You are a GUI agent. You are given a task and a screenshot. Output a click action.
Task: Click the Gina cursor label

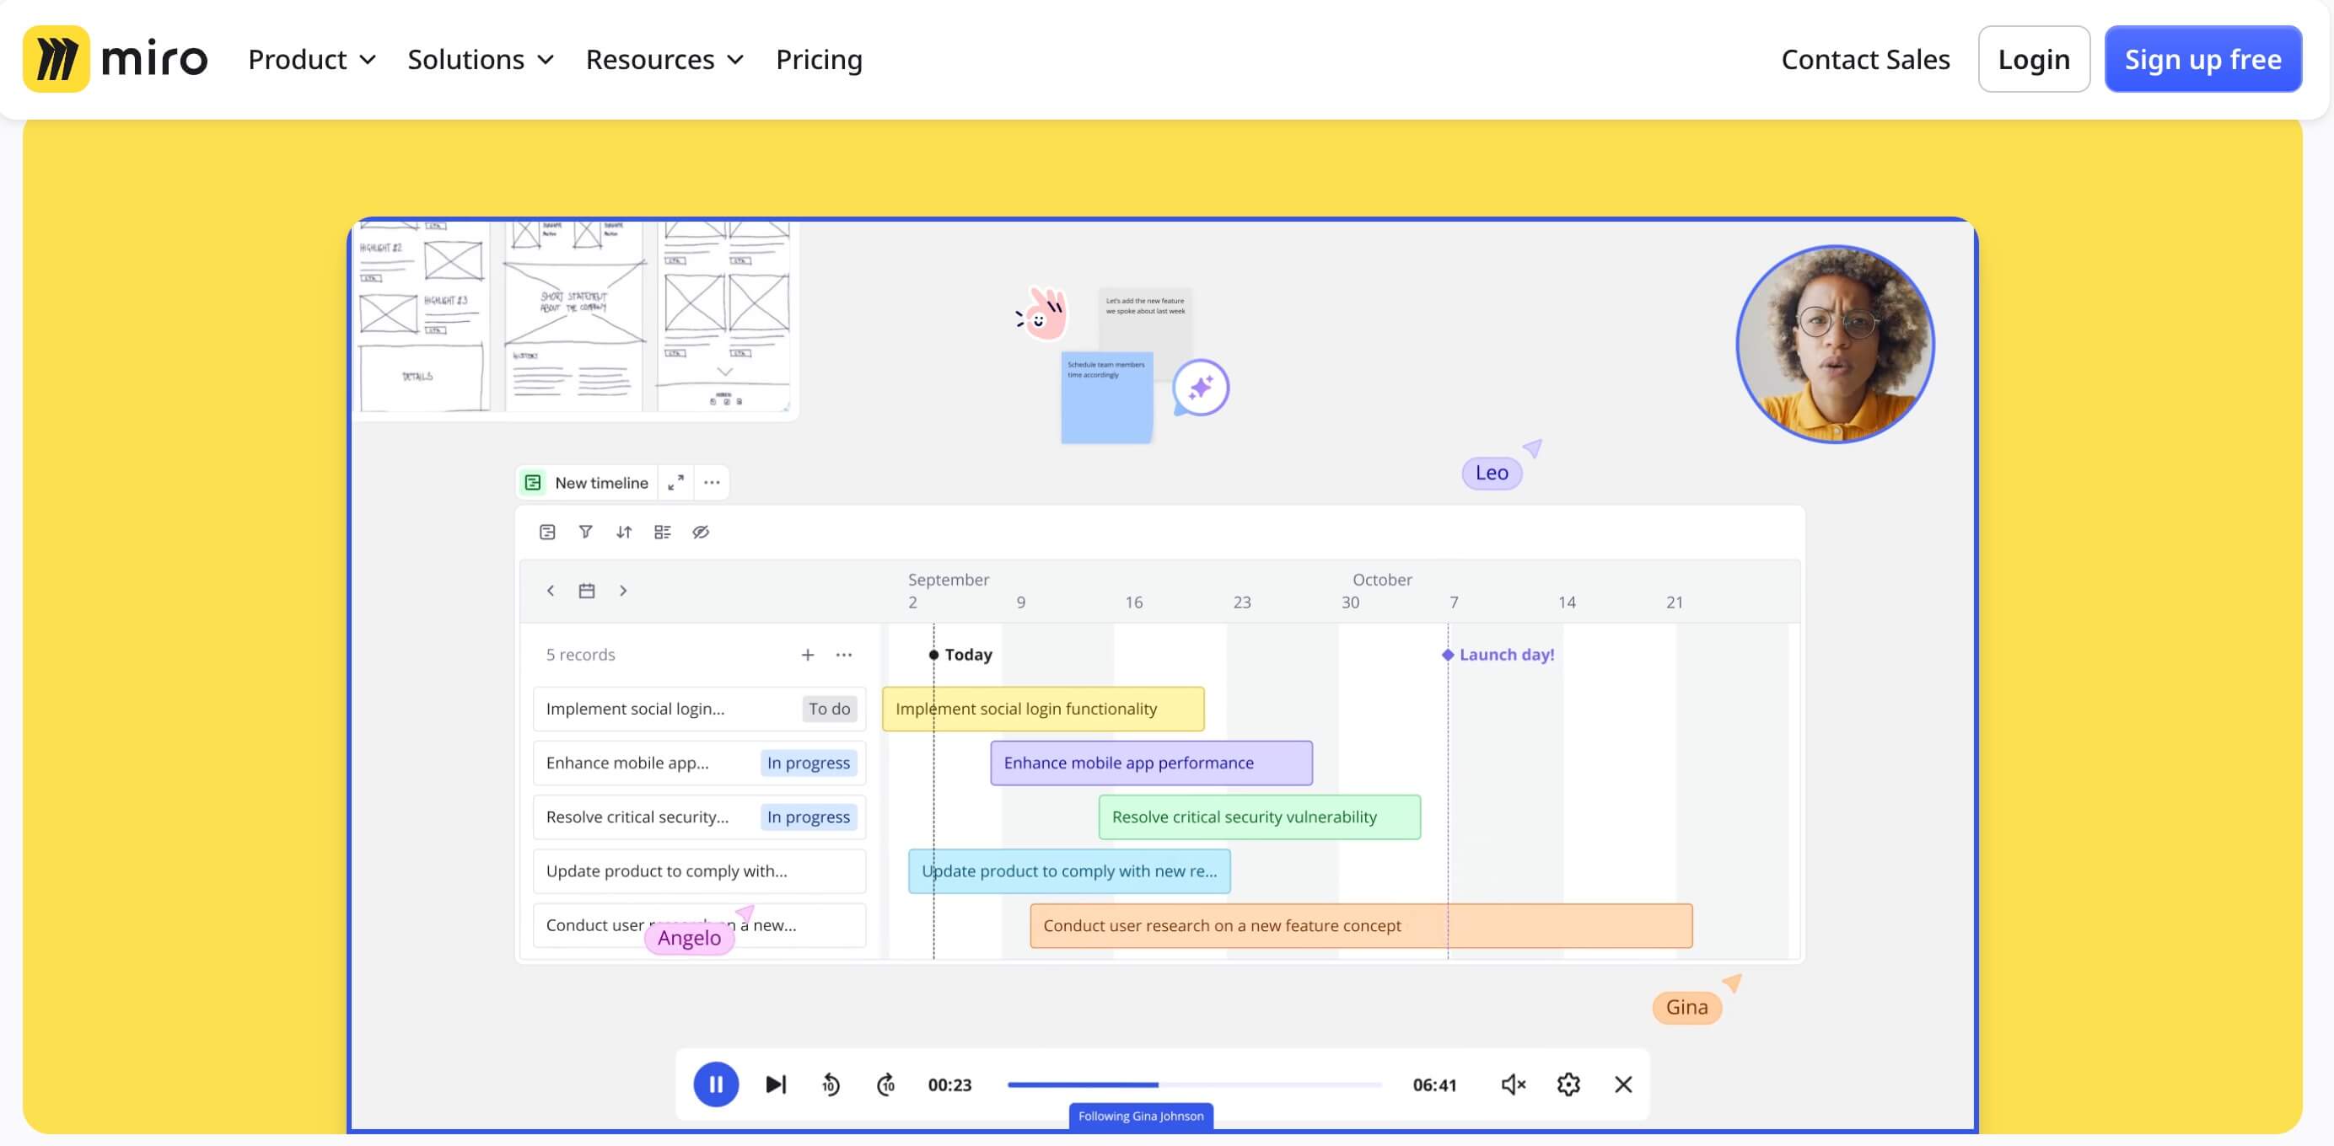[1686, 1007]
